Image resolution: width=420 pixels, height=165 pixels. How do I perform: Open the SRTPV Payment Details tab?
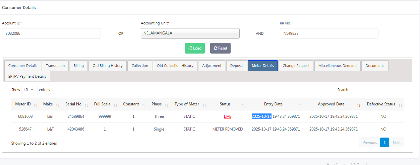pyautogui.click(x=27, y=76)
